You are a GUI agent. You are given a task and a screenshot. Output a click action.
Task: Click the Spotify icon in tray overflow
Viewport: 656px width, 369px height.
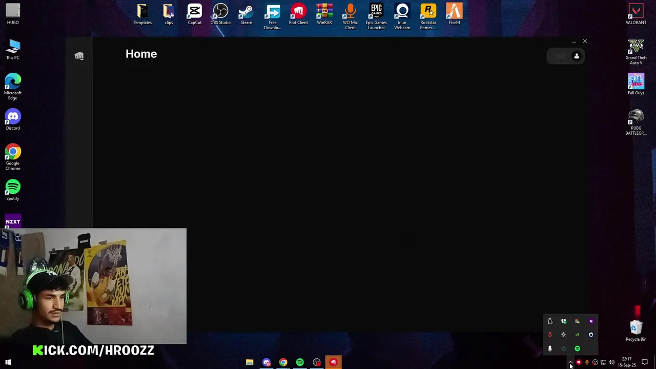(x=577, y=348)
